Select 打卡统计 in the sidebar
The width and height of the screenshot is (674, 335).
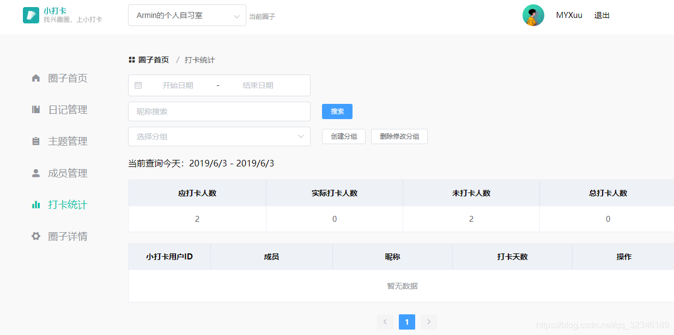pyautogui.click(x=68, y=204)
